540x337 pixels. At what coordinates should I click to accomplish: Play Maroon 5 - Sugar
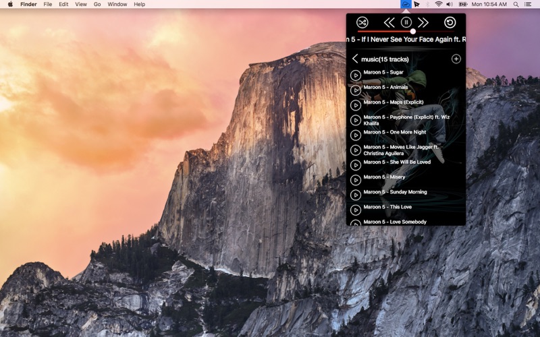(x=356, y=75)
